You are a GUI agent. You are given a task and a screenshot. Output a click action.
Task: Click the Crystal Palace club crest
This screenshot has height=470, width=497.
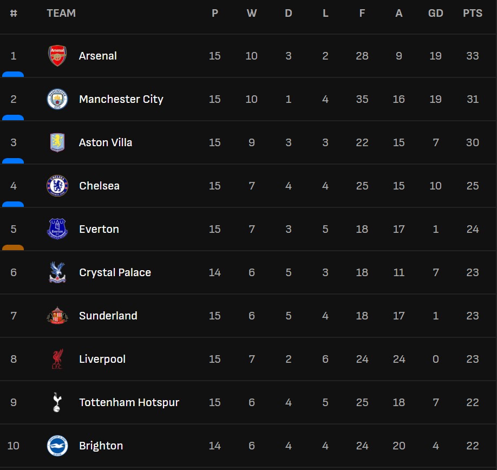point(57,272)
